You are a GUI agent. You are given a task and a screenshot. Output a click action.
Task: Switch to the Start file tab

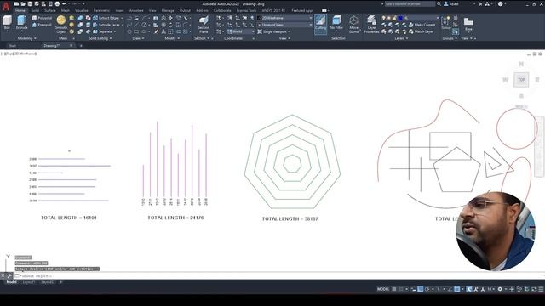pos(13,45)
